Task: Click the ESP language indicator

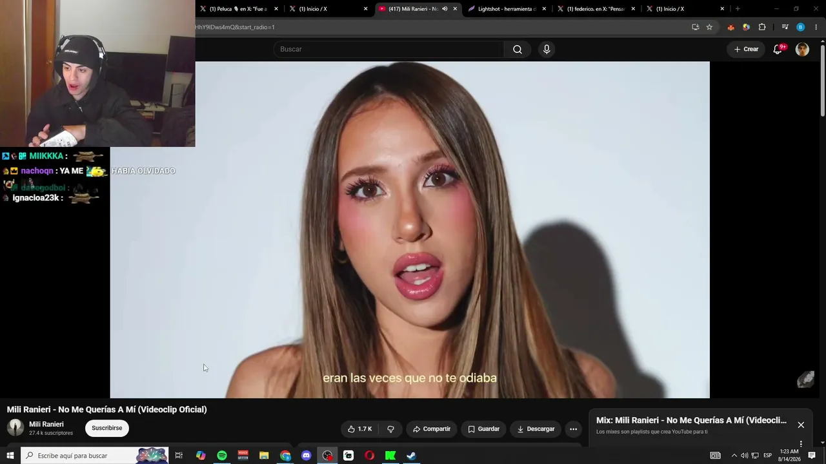Action: (768, 456)
